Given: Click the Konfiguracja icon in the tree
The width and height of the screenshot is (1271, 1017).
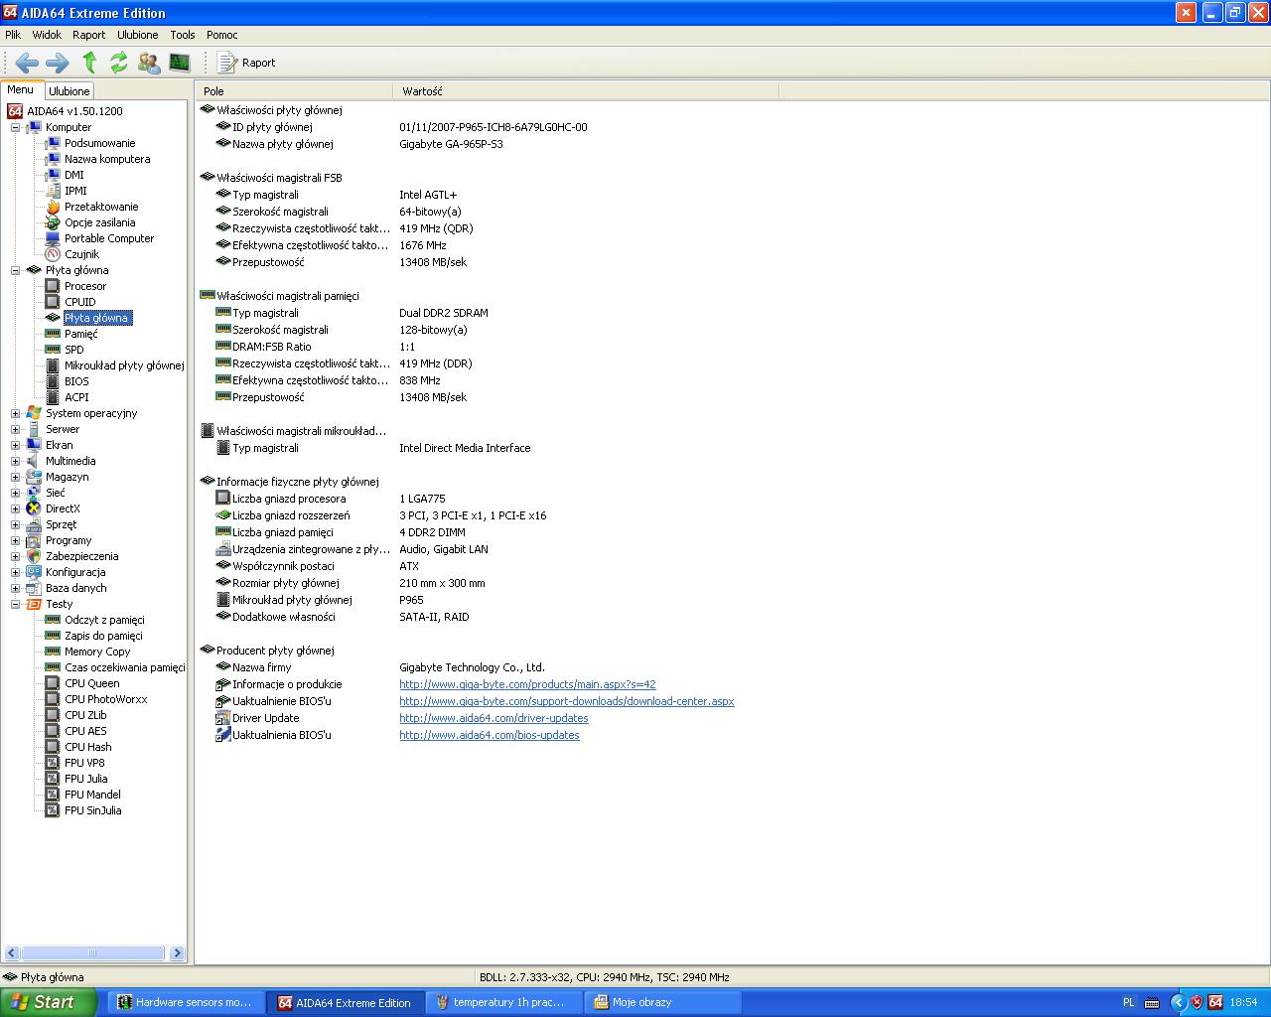Looking at the screenshot, I should coord(34,572).
